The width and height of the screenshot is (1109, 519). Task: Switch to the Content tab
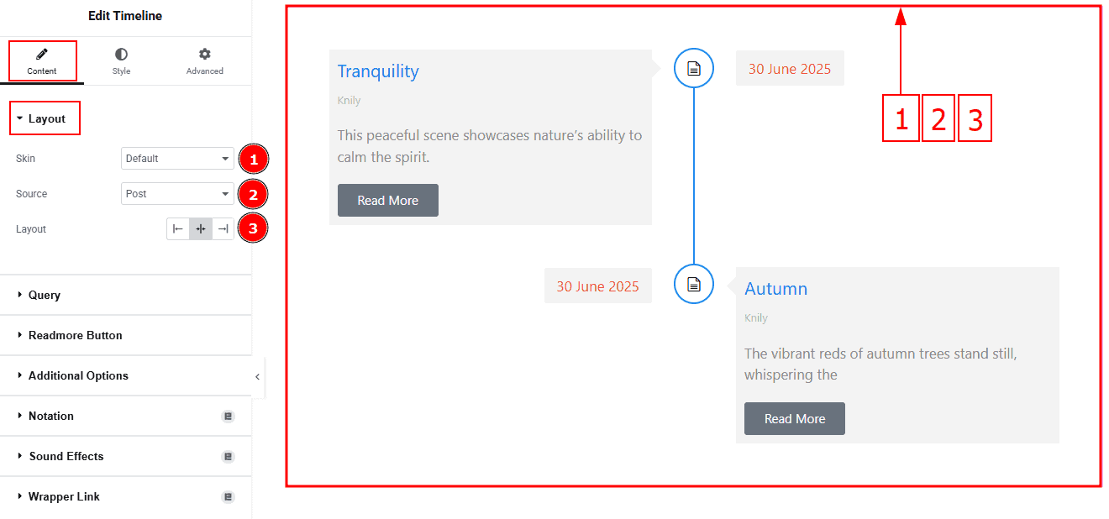click(42, 61)
